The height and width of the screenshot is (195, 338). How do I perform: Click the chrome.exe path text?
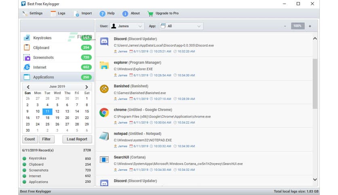point(162,116)
